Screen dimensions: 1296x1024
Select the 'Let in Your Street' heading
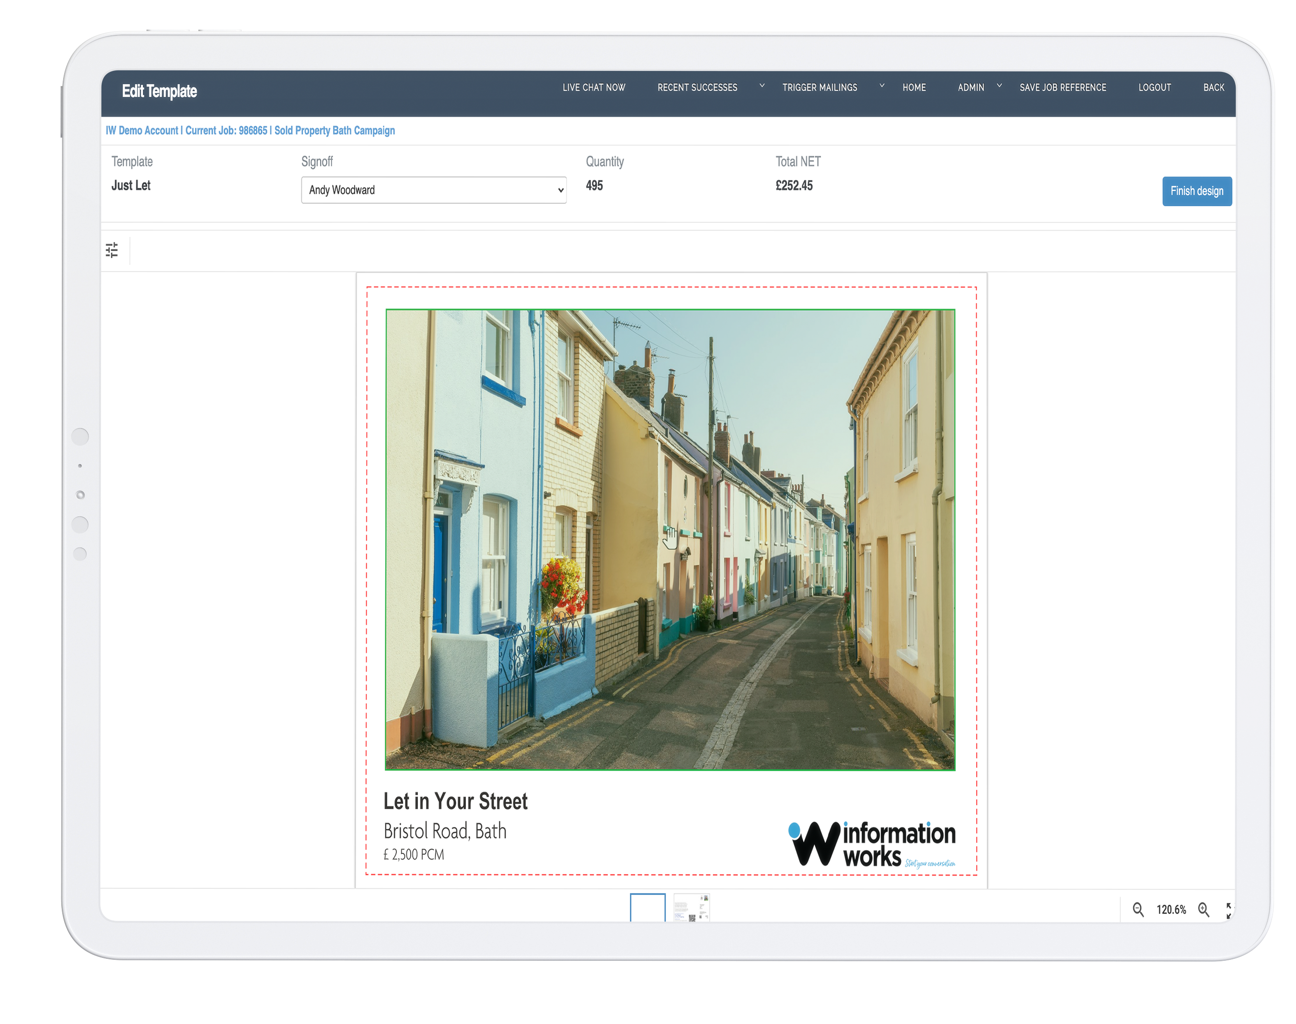[x=455, y=802]
